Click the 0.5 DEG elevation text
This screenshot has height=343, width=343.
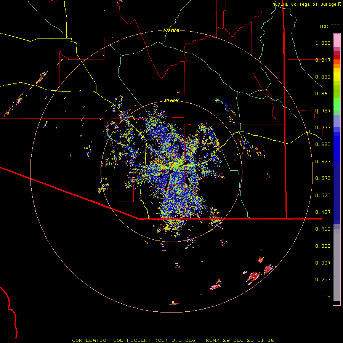184,340
